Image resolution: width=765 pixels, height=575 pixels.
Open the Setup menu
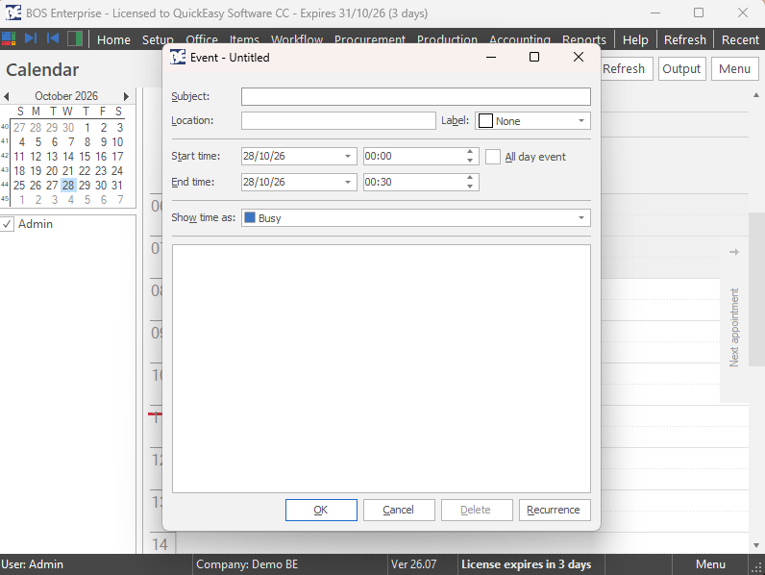click(158, 39)
